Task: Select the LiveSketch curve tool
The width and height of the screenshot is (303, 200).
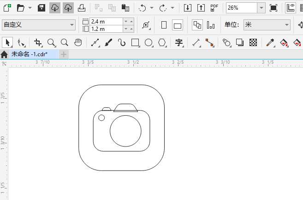Action: [x=122, y=42]
